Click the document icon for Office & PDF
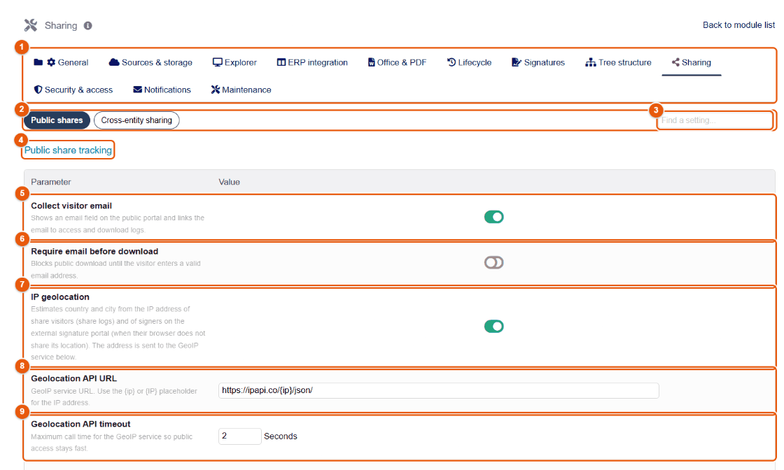 pos(372,62)
